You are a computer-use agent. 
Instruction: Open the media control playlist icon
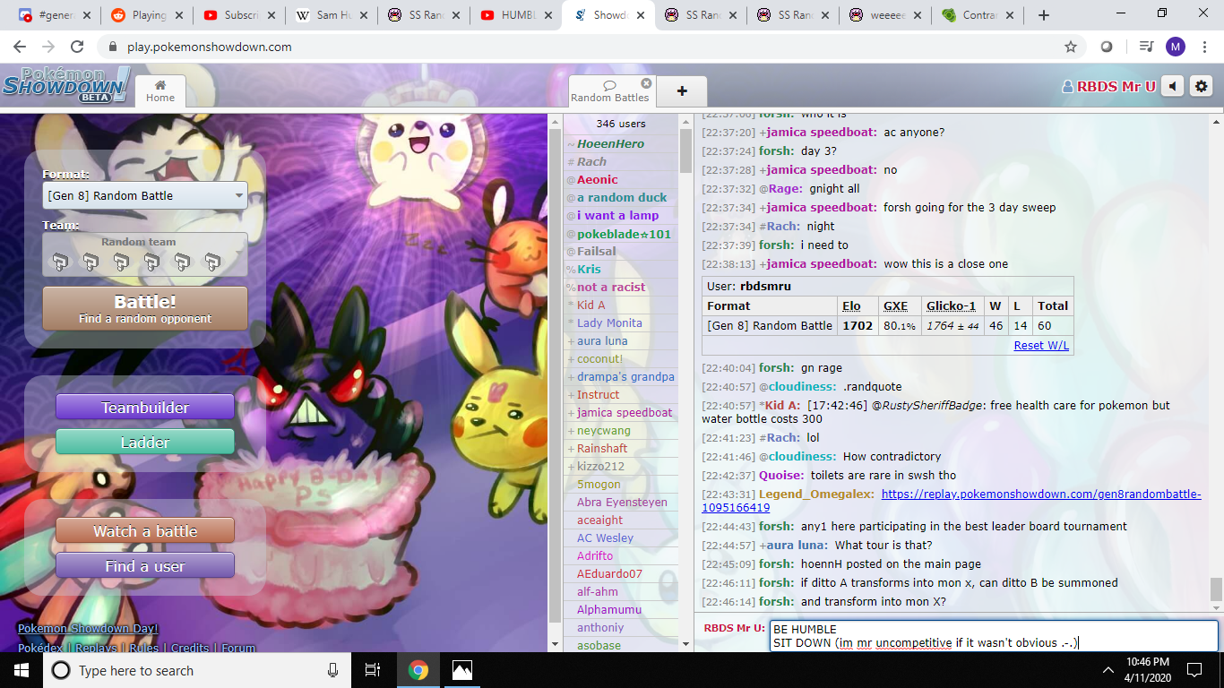(1145, 47)
